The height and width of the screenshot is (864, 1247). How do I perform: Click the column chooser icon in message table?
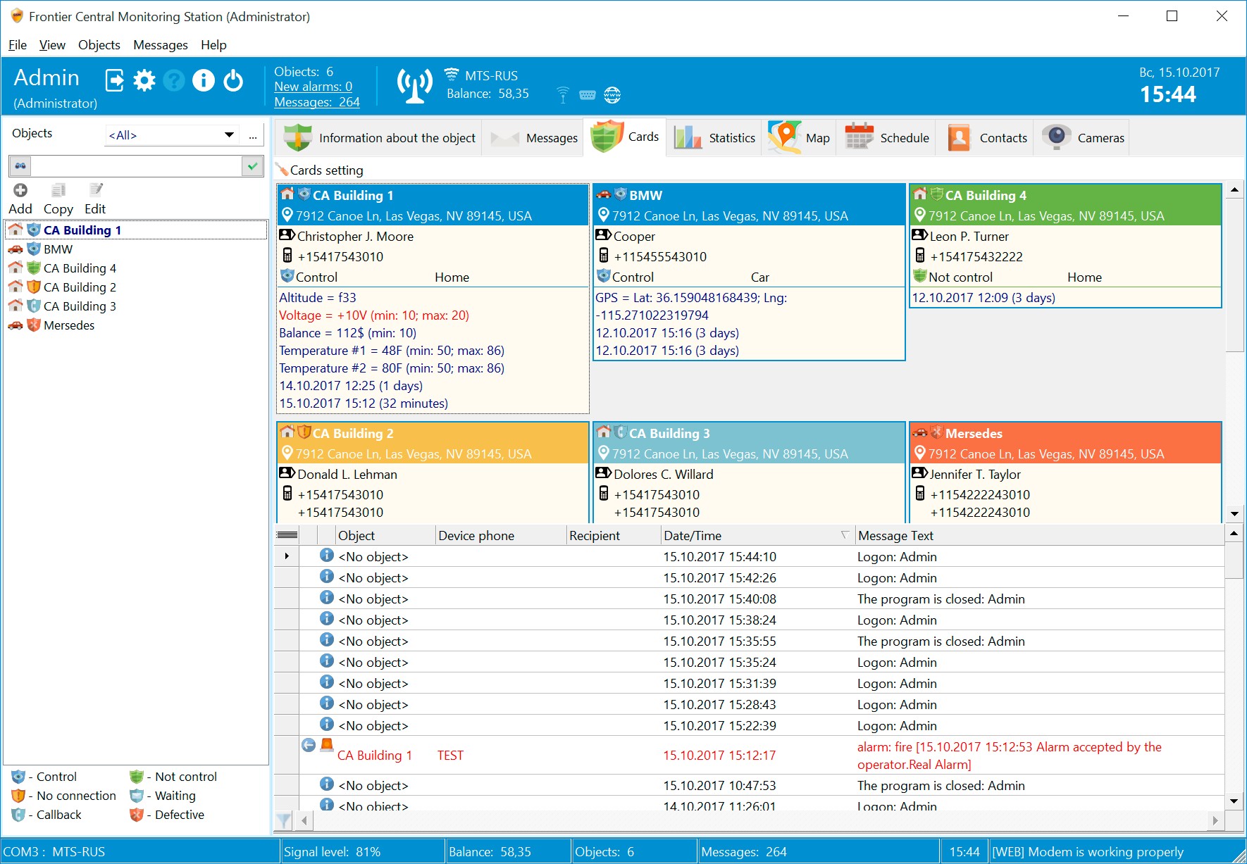(x=286, y=536)
